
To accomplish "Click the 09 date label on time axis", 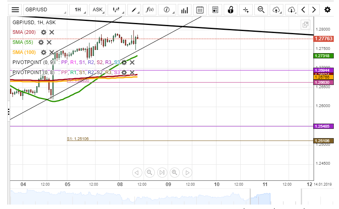I will tap(168, 184).
